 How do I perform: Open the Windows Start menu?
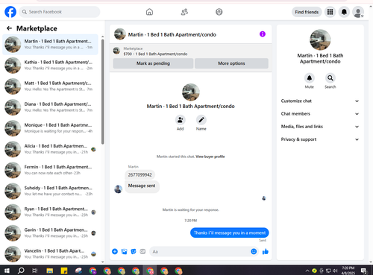point(7,271)
